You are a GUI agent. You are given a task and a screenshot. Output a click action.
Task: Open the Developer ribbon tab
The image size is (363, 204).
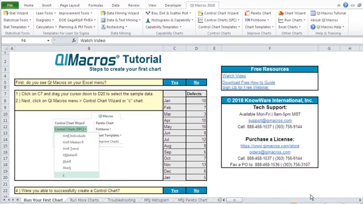point(173,5)
